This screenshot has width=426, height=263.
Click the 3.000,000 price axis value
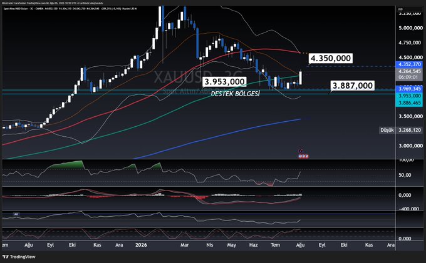click(410, 146)
